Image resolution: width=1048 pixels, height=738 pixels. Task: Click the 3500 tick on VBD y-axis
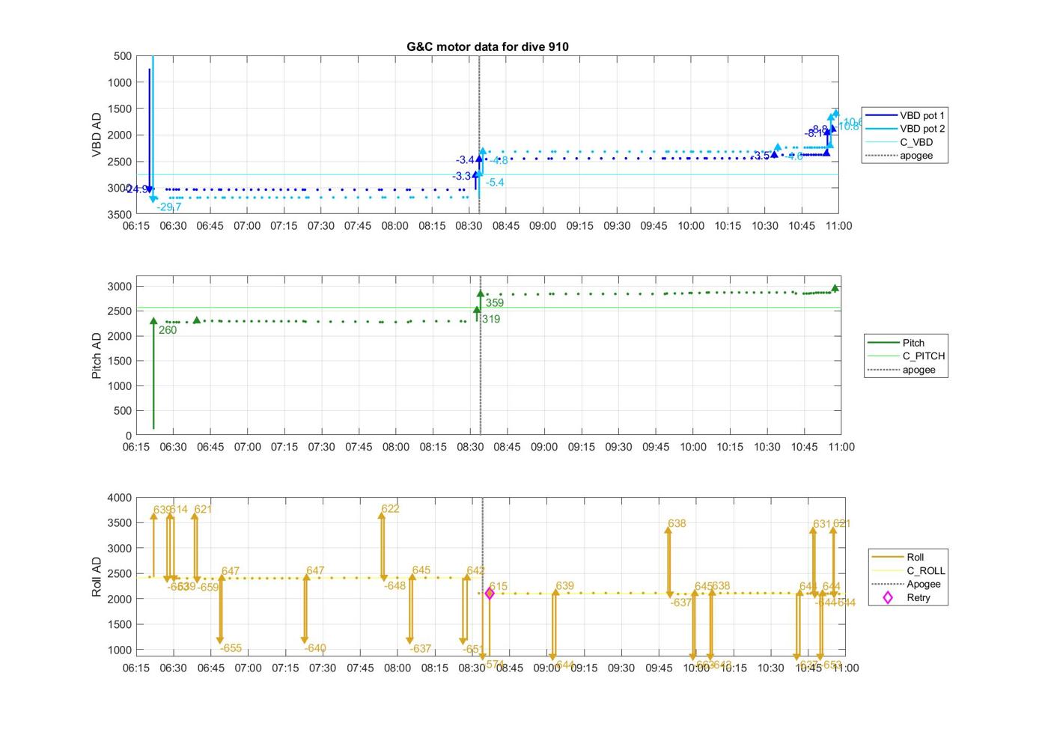pyautogui.click(x=121, y=214)
